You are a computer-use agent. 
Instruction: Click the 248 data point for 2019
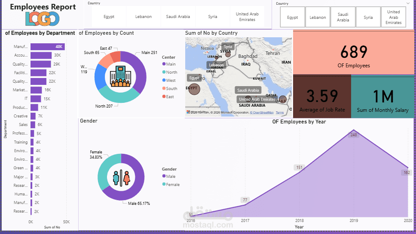coord(353,130)
